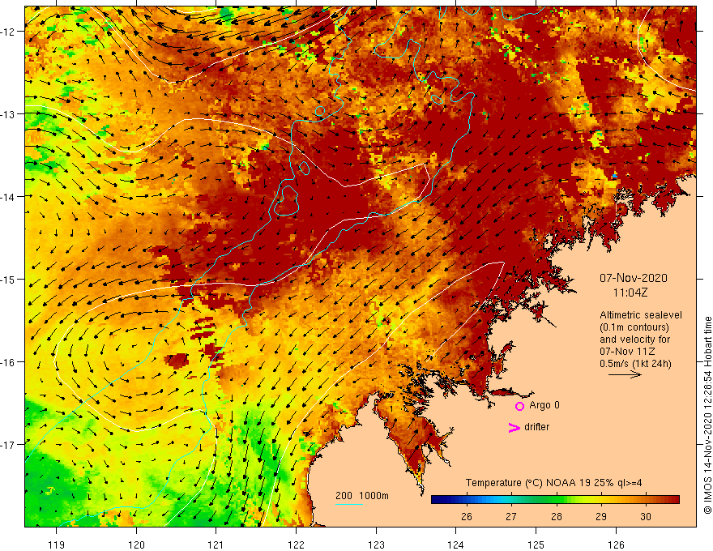Click the 27 tick label on color bar
713x551 pixels.
(511, 516)
